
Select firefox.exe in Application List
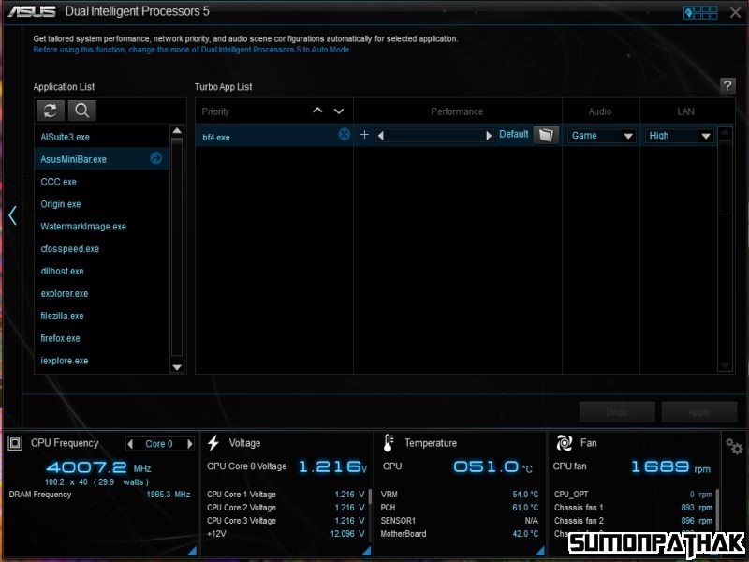click(102, 338)
